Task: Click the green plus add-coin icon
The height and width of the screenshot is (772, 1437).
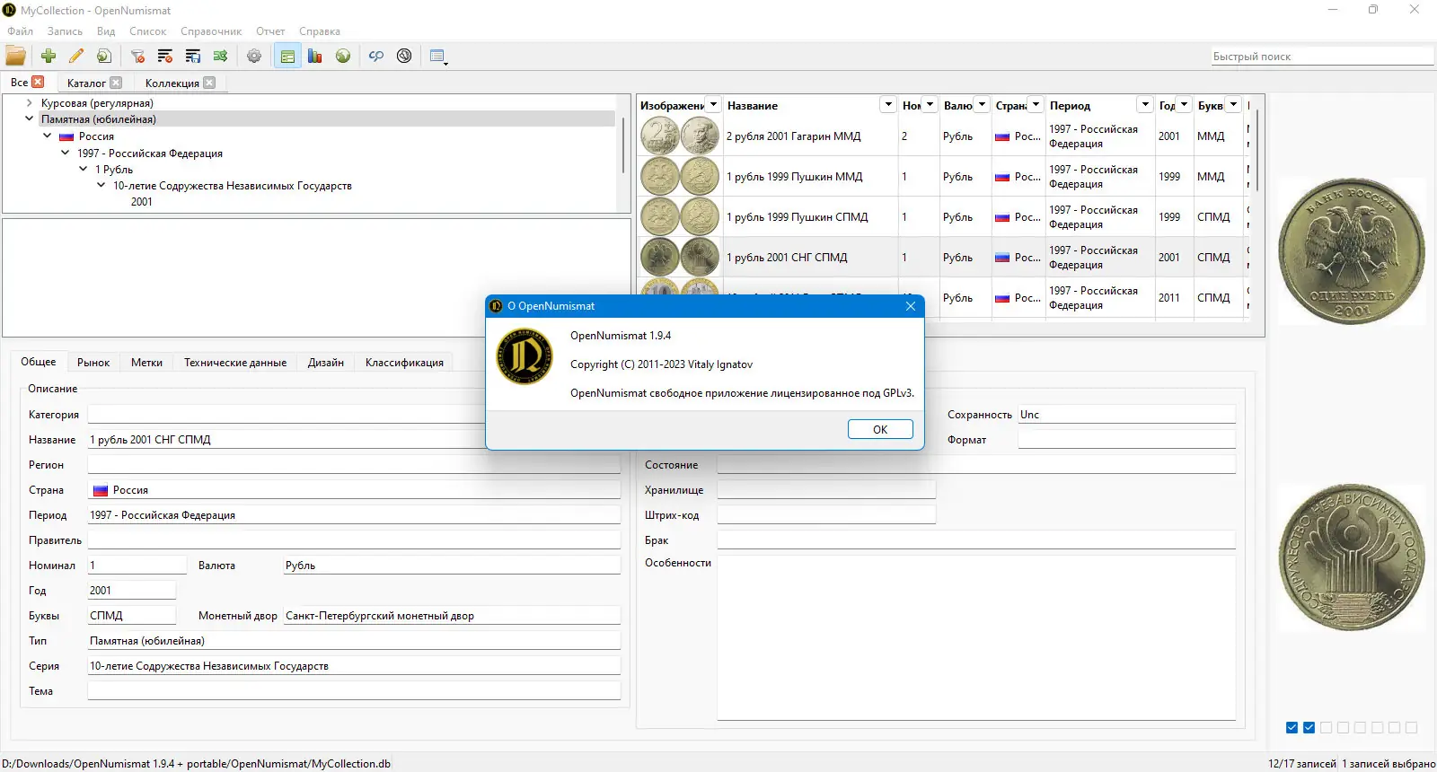Action: coord(48,56)
